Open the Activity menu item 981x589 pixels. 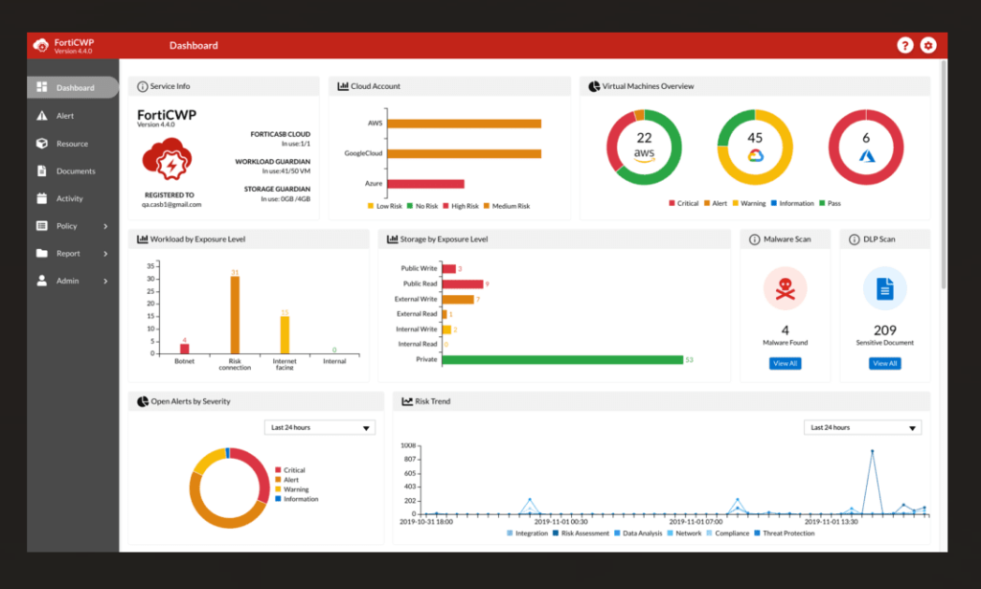pyautogui.click(x=73, y=198)
